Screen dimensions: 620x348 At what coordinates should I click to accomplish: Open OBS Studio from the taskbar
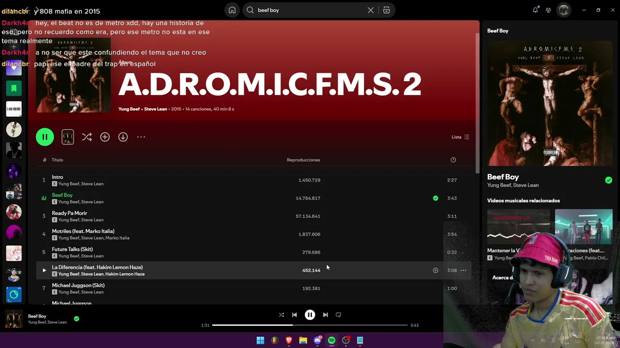coord(346,340)
